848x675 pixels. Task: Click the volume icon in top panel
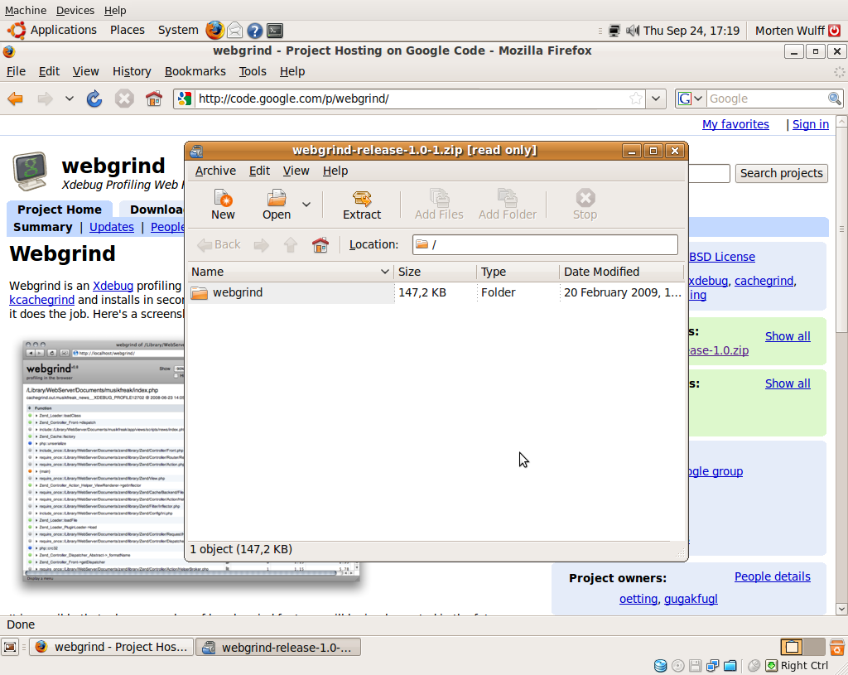pos(632,31)
